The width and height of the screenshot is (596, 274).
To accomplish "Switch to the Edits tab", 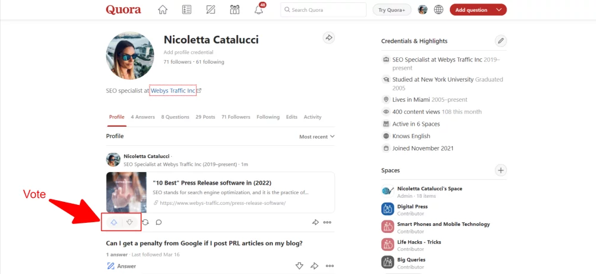I will coord(291,117).
